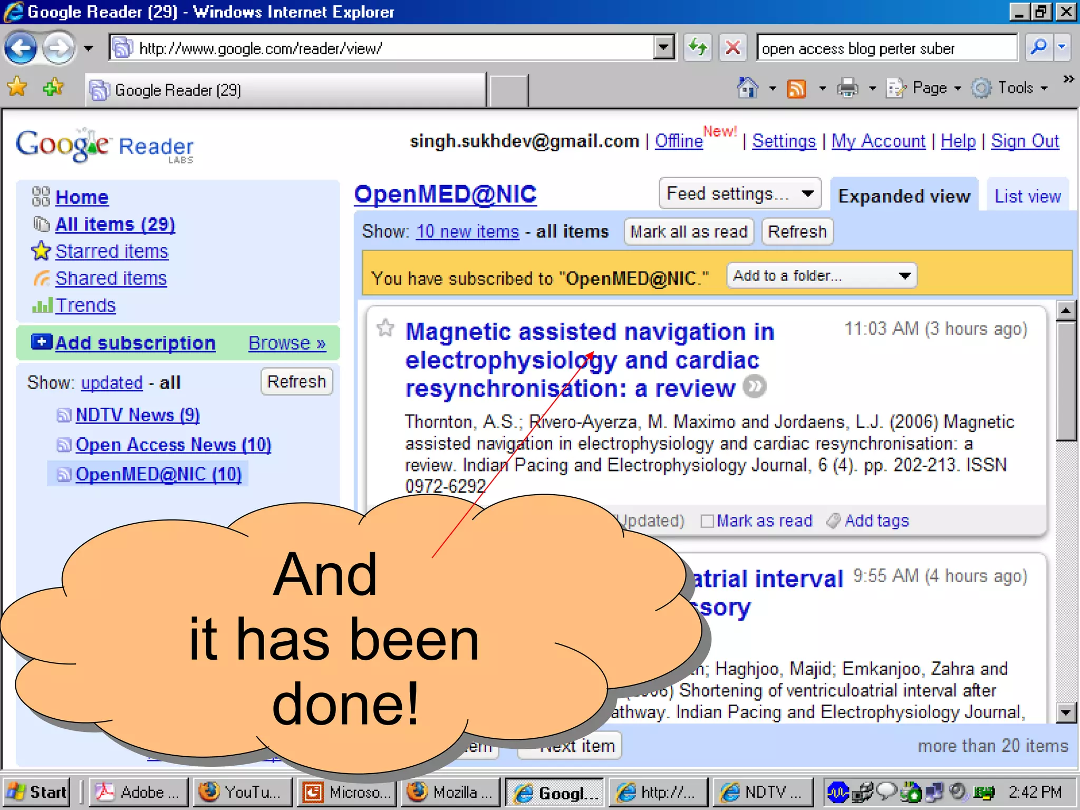This screenshot has height=810, width=1080.
Task: Click the red Stop loading icon
Action: coord(732,48)
